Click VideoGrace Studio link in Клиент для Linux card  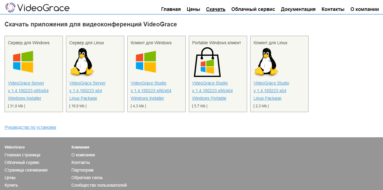click(271, 83)
